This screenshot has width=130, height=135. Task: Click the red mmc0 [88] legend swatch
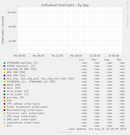4,85
